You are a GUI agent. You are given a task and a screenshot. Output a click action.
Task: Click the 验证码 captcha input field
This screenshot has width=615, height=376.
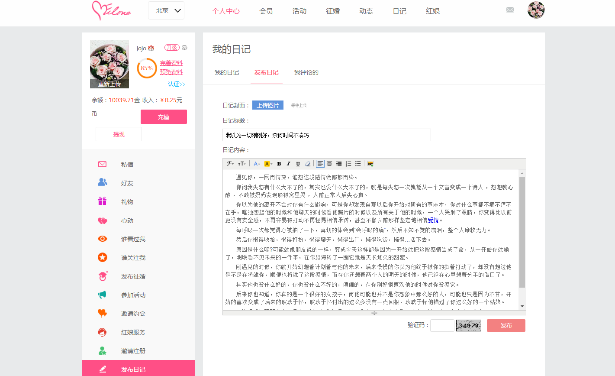(x=442, y=325)
